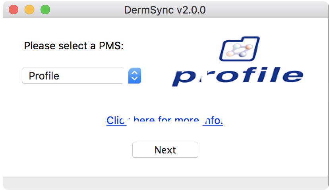Maximize DermSync with the green button
This screenshot has width=329, height=190.
45,10
